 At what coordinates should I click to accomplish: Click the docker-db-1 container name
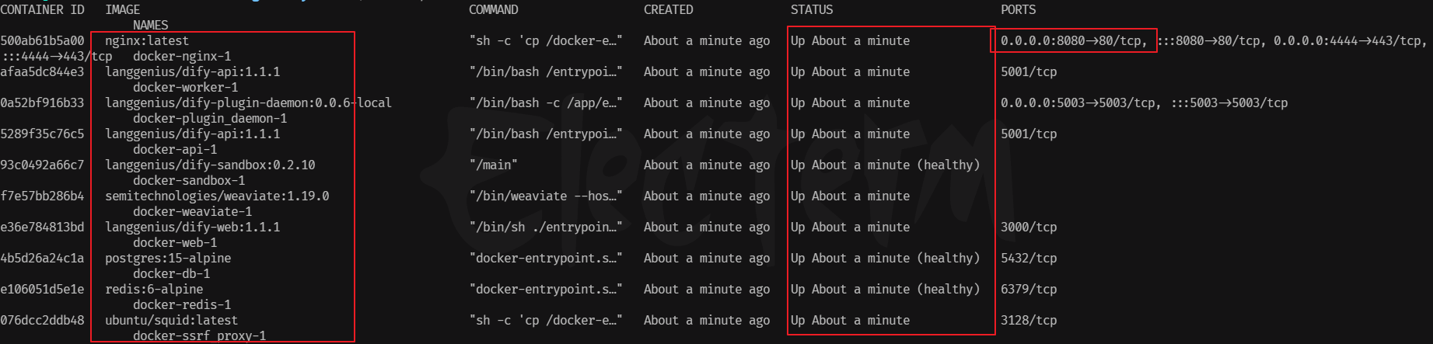point(172,274)
